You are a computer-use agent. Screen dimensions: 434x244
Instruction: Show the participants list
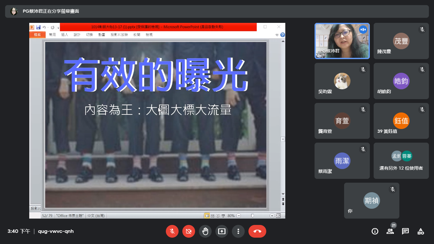(390, 231)
